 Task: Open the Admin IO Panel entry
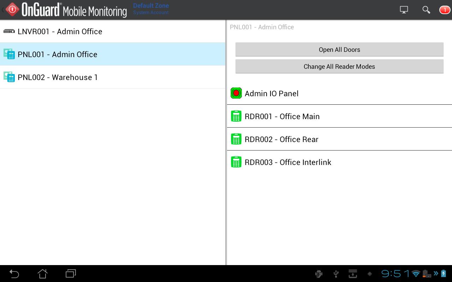point(272,93)
